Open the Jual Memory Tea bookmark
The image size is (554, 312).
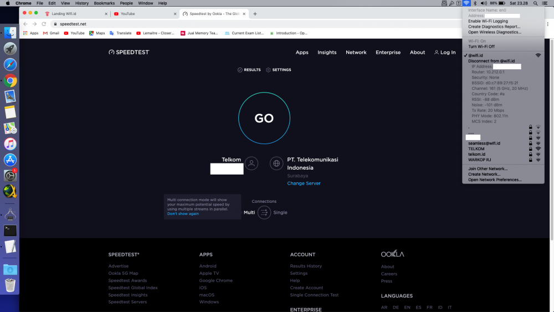click(199, 33)
